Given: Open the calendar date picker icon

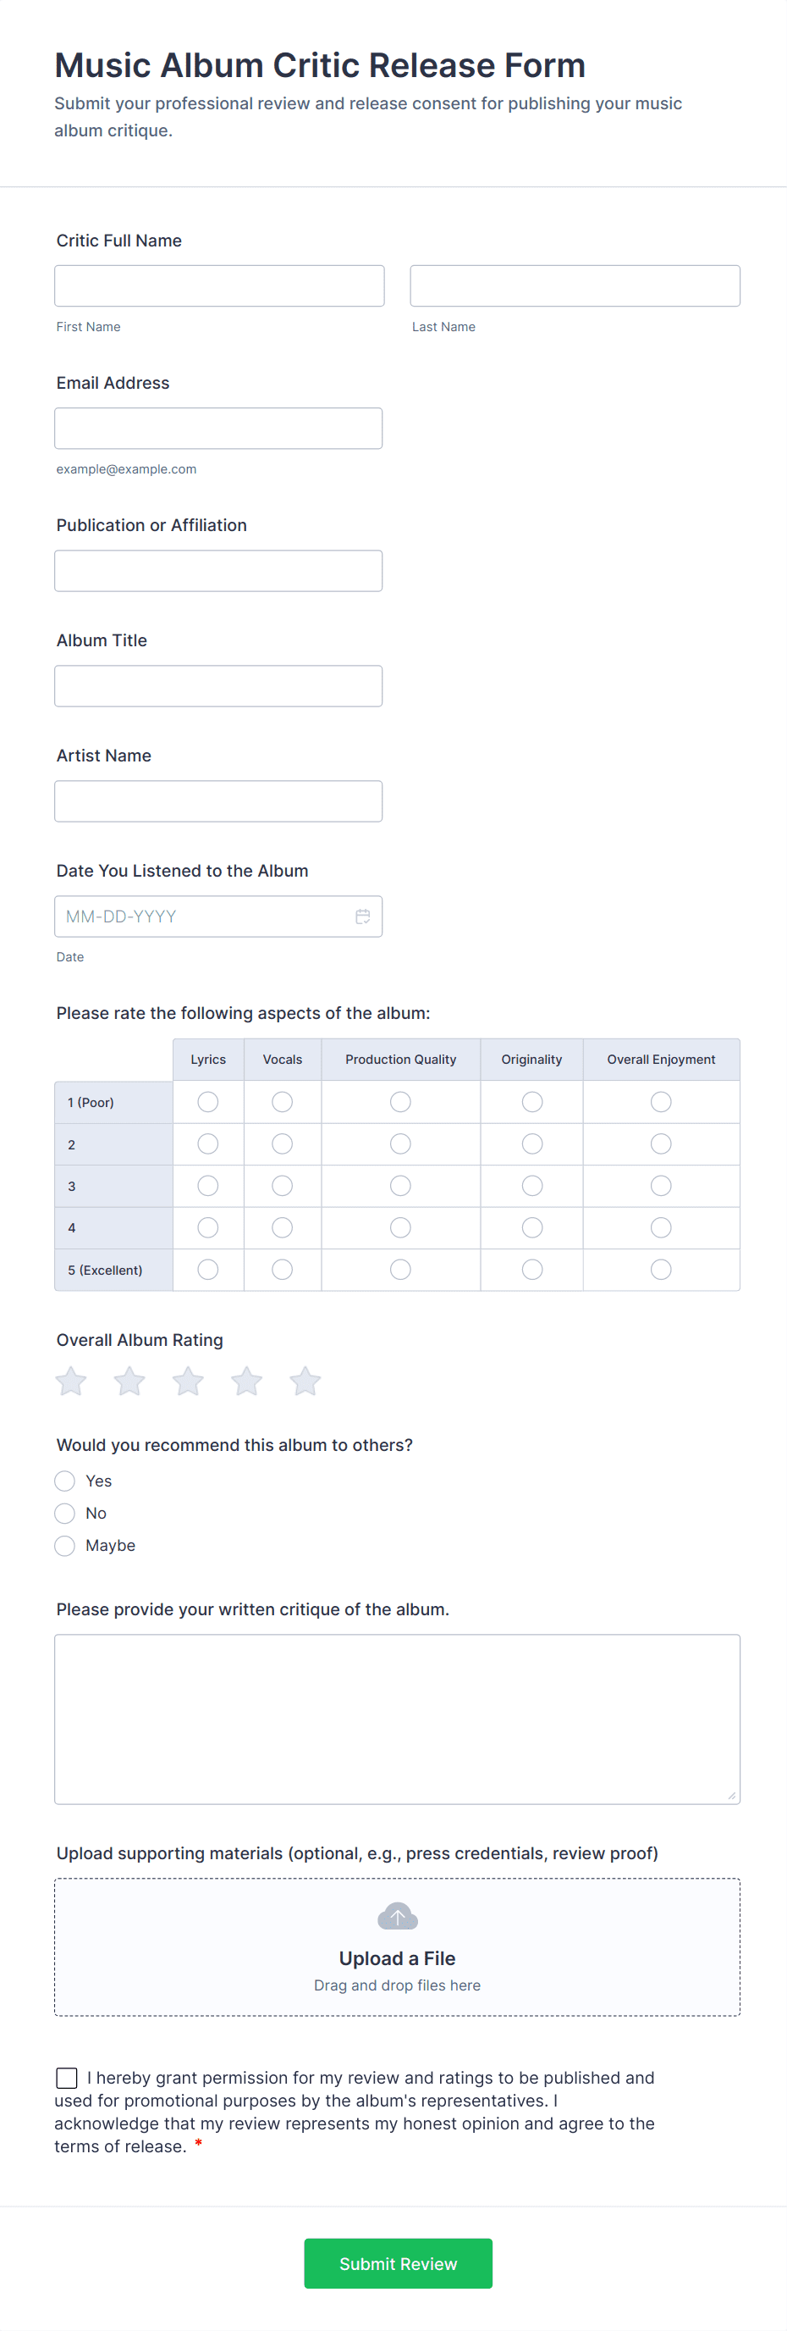Looking at the screenshot, I should click(x=362, y=916).
